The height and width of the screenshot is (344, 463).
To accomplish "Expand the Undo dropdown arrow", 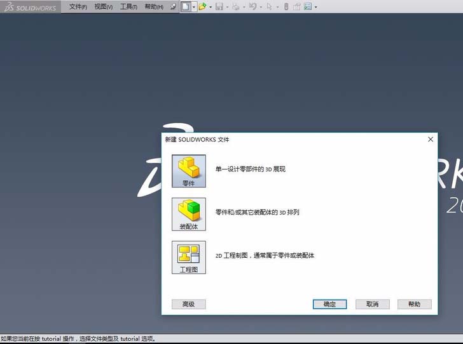I will 261,7.
